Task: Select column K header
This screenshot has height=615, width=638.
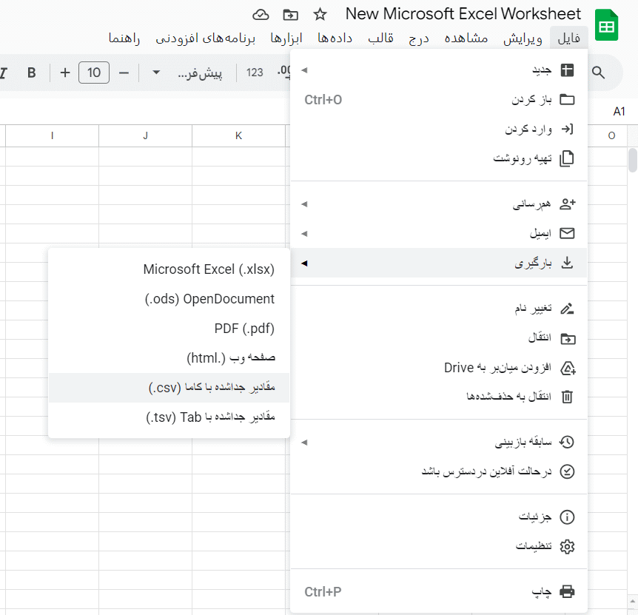Action: tap(238, 136)
